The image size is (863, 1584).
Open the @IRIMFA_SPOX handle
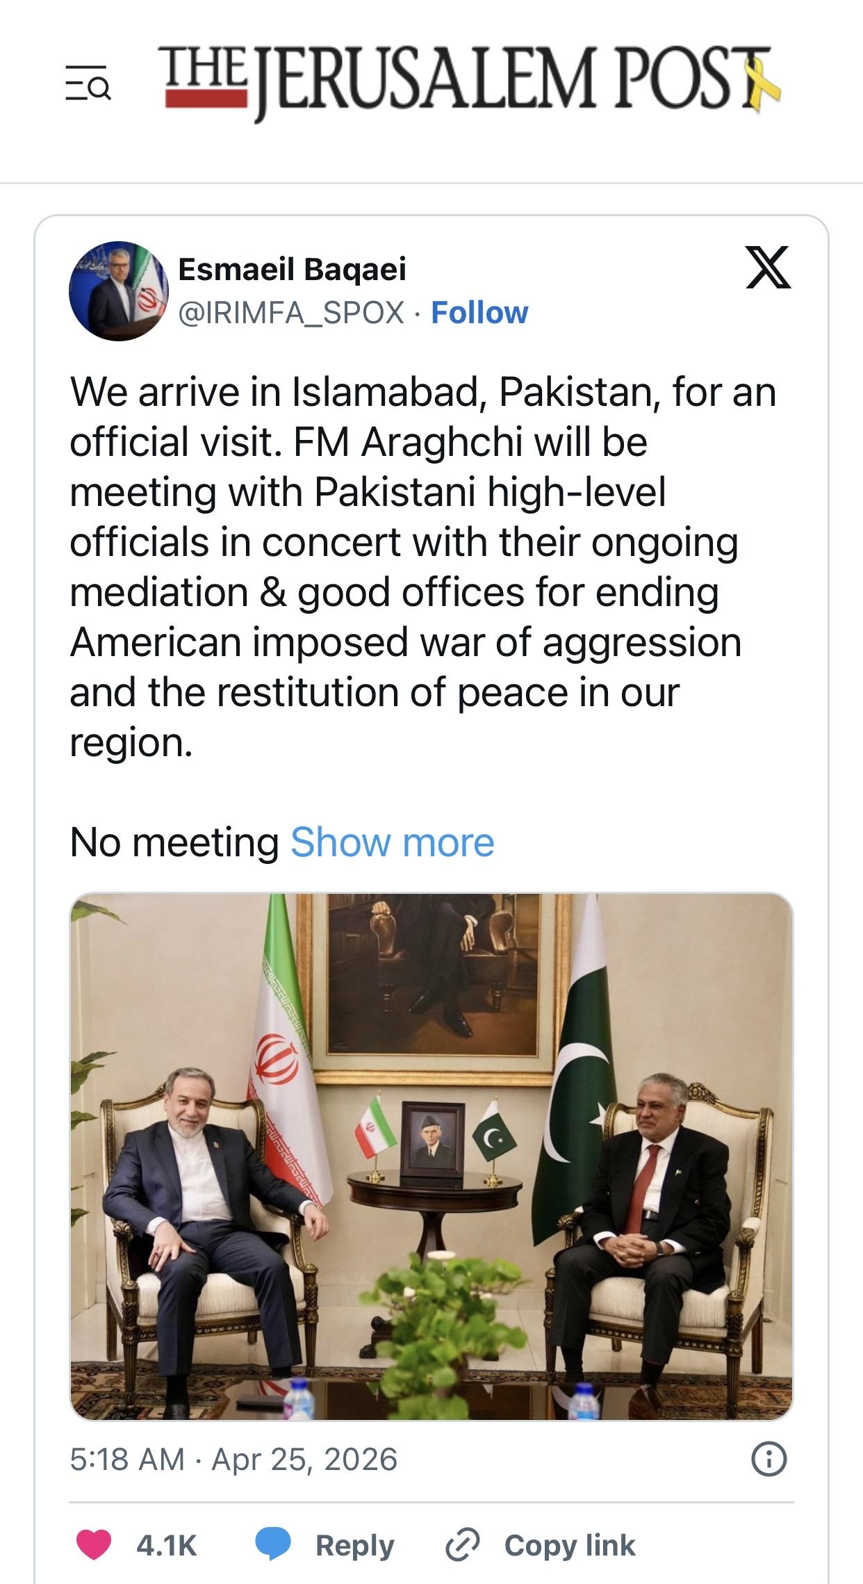(292, 313)
